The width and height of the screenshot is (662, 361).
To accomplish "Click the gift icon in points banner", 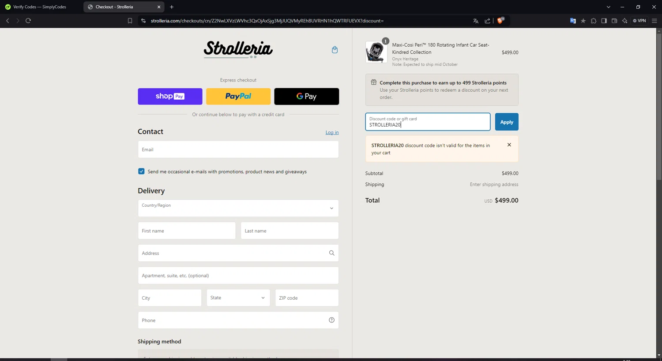I will 373,82.
